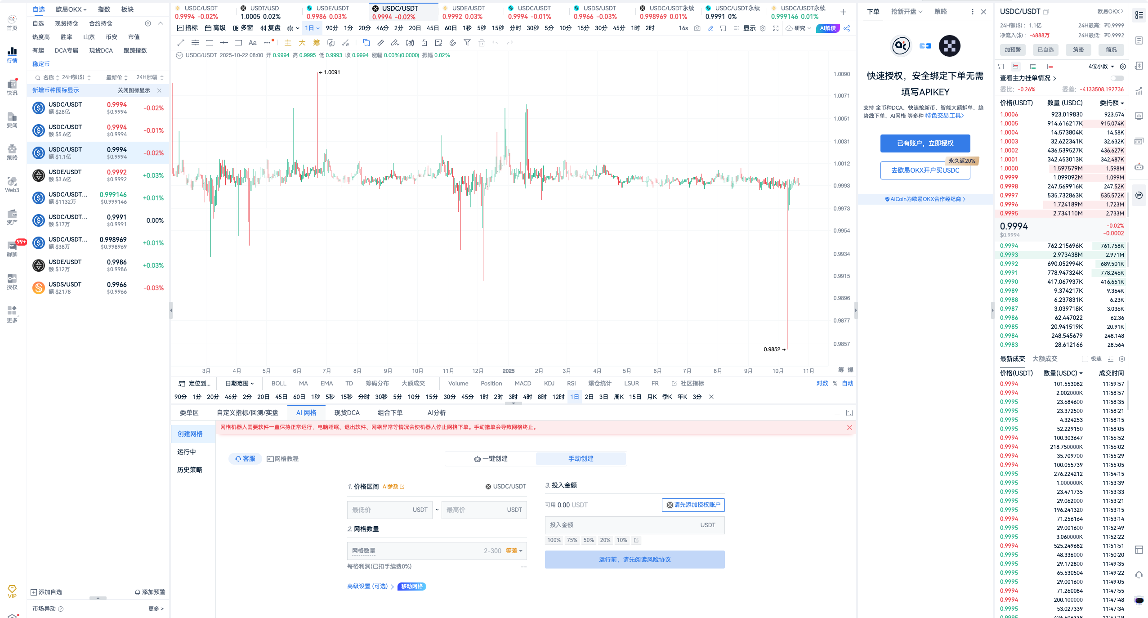Check the 极速 checkbox in latest trades
Screen dimensions: 1148x618
coord(1085,359)
